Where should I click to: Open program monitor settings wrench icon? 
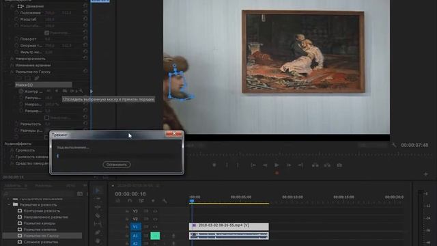[x=394, y=145]
